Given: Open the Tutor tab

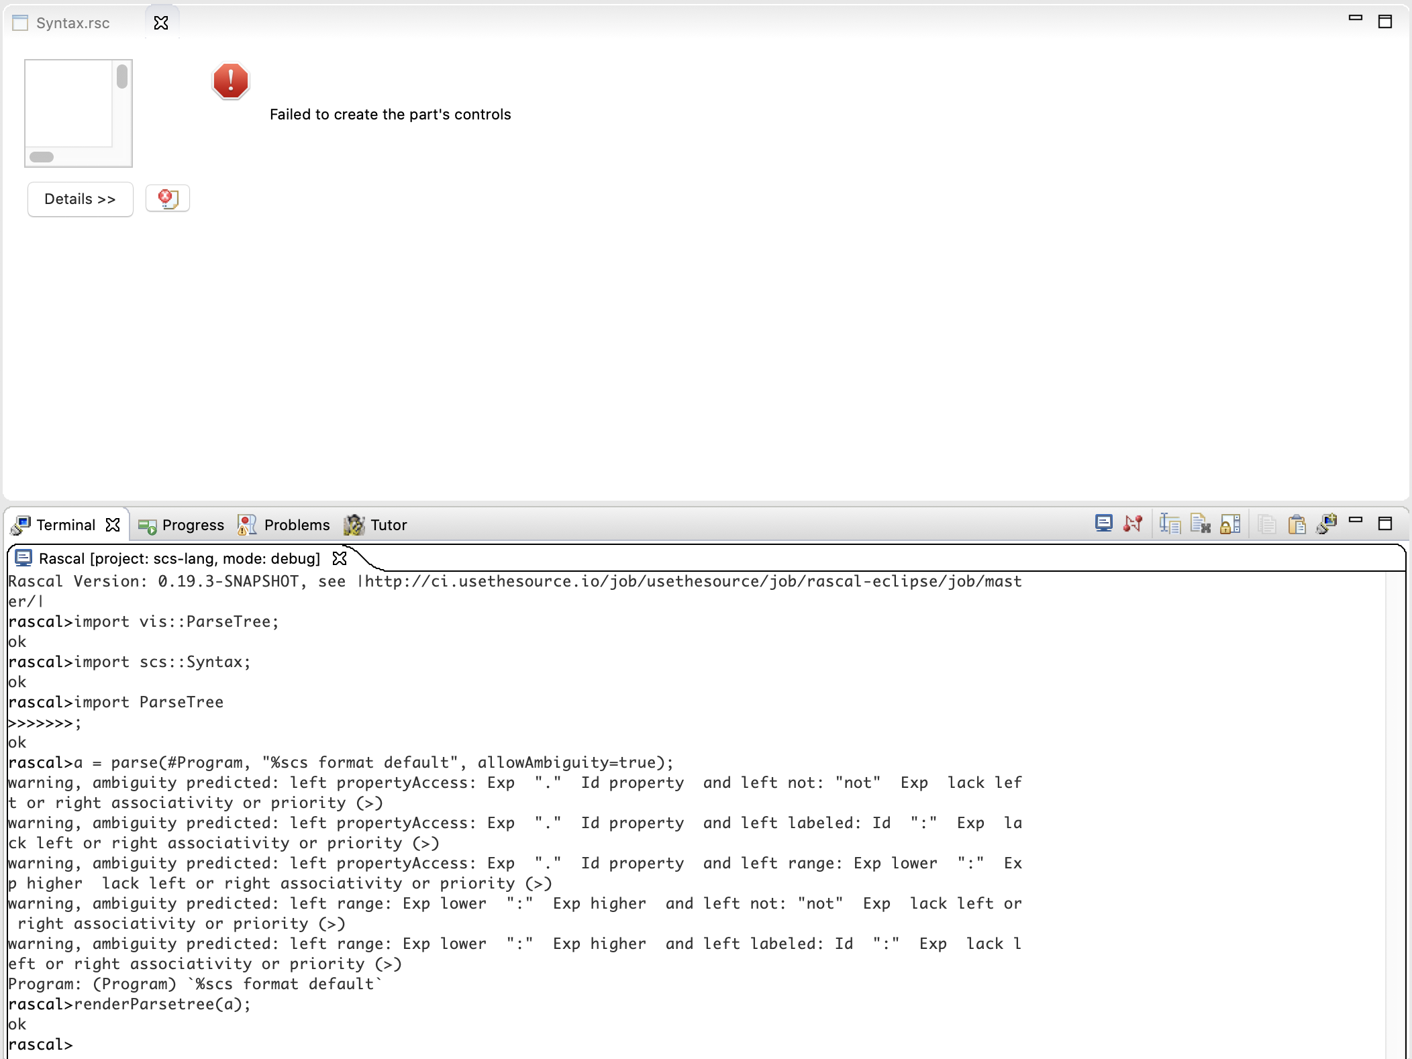Looking at the screenshot, I should pos(390,525).
